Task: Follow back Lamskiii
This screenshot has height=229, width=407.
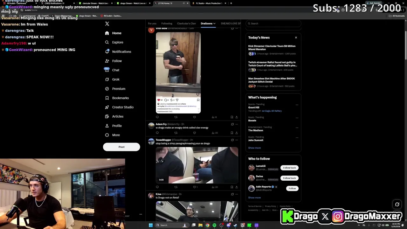Action: tap(289, 168)
